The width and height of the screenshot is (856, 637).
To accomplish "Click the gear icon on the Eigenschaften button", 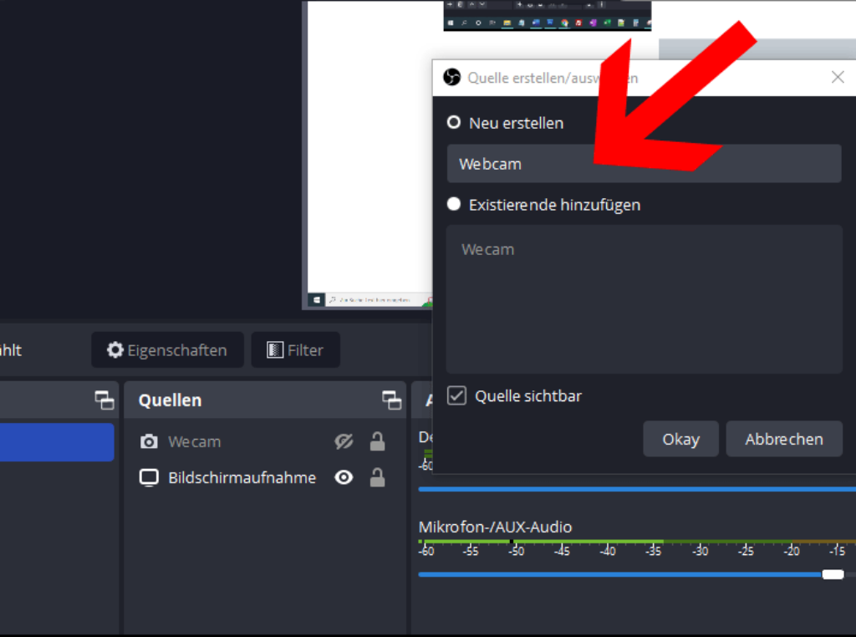I will pos(115,349).
